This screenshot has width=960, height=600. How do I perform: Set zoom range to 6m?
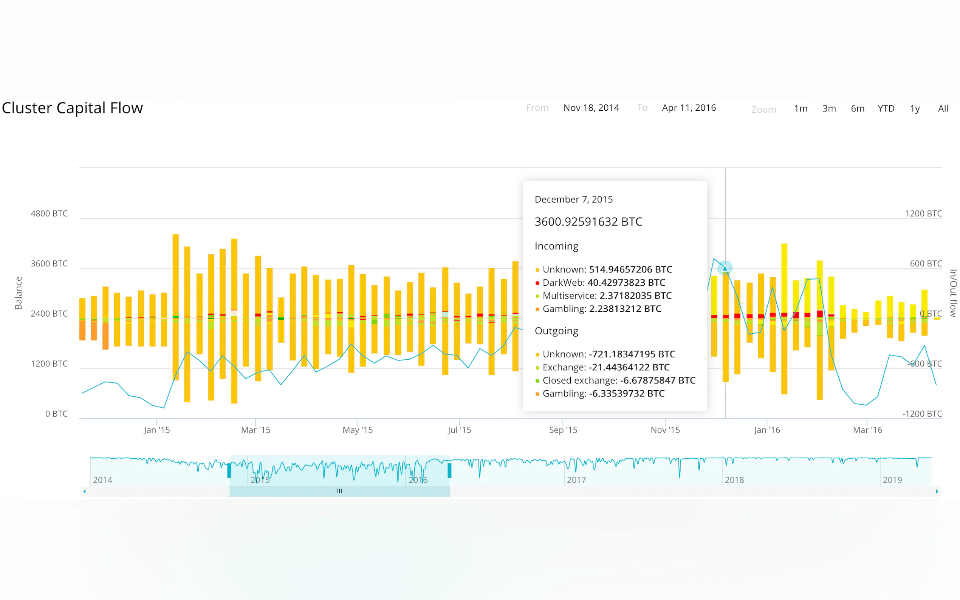coord(857,109)
